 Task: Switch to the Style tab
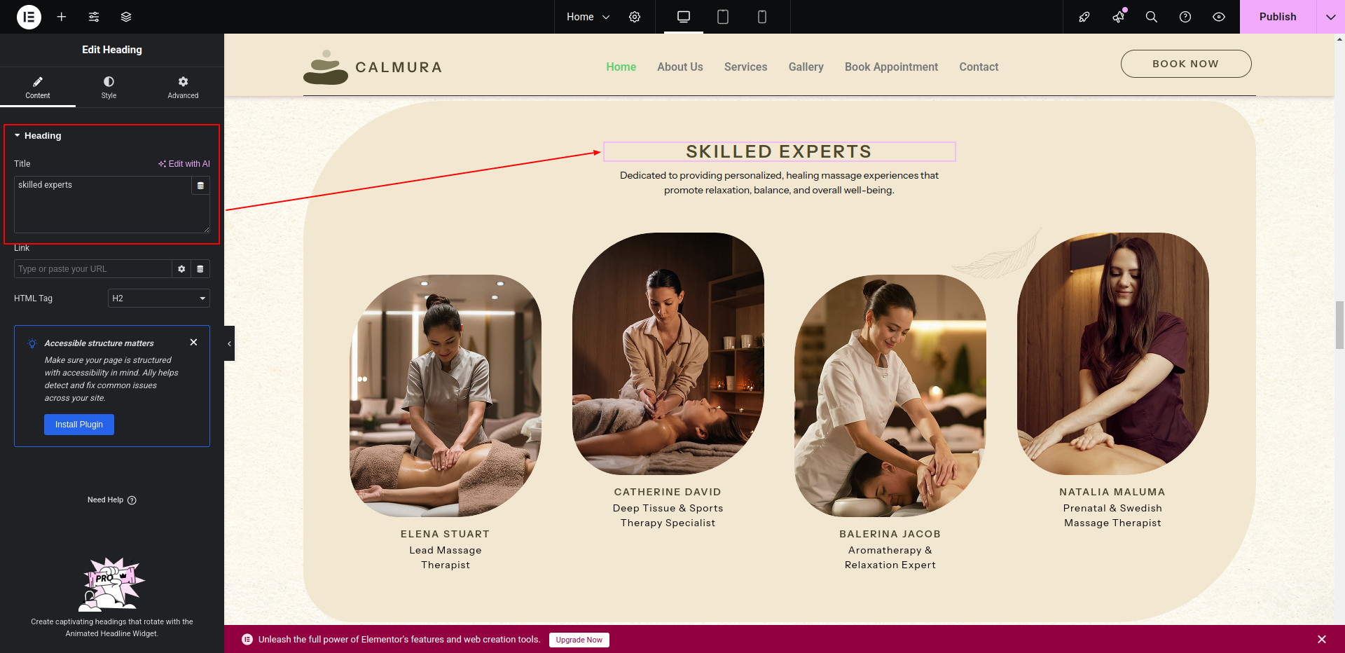pos(109,88)
